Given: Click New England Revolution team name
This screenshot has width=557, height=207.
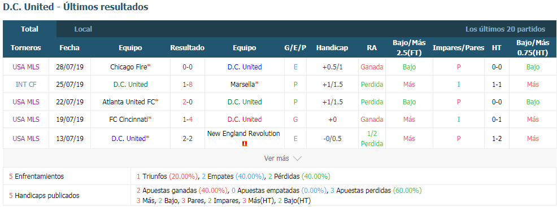Looking at the screenshot, I should coord(243,134).
